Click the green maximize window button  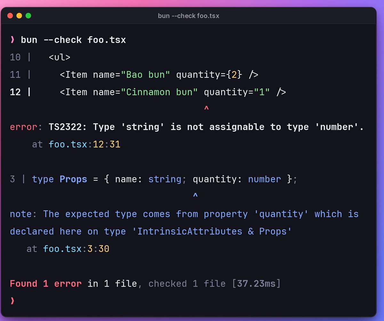[x=28, y=15]
